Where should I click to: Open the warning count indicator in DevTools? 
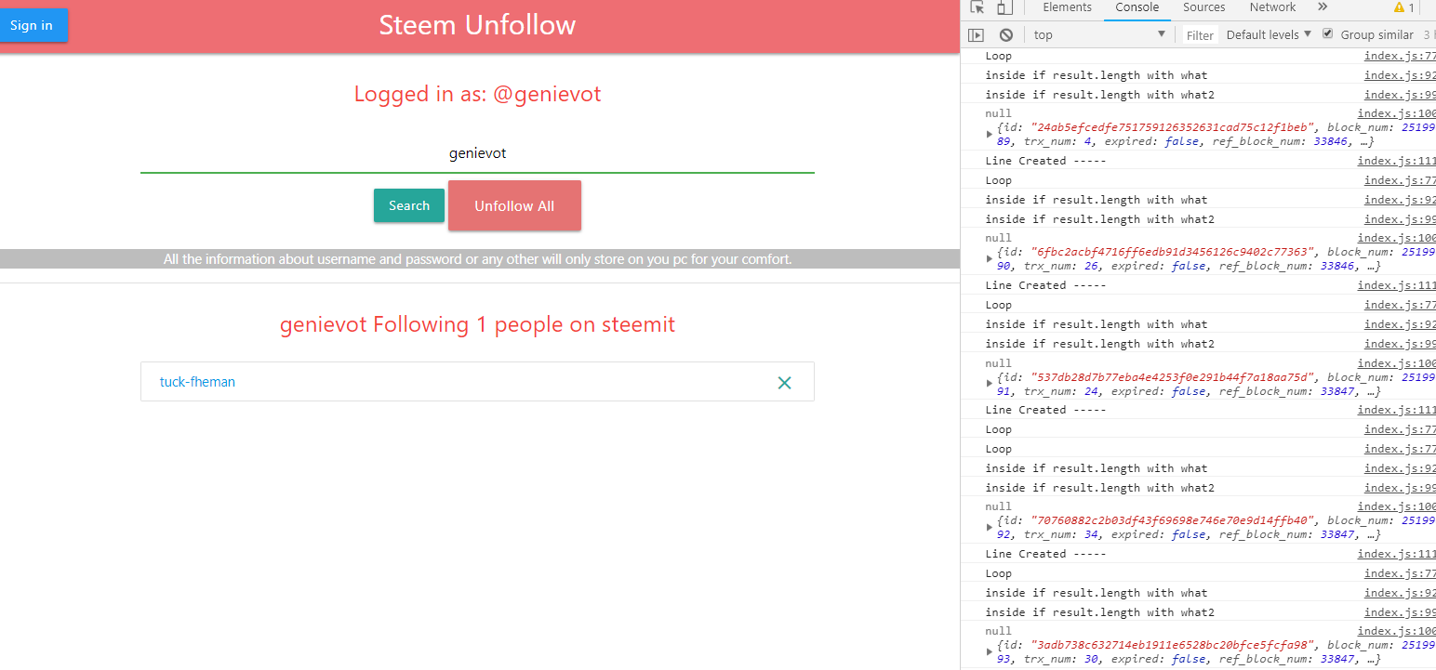tap(1403, 7)
